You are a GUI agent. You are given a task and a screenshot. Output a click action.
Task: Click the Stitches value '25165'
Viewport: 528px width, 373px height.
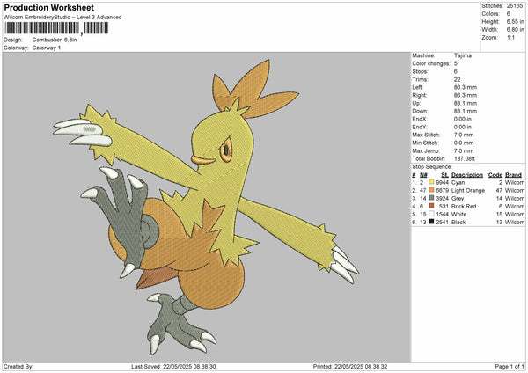click(x=514, y=6)
